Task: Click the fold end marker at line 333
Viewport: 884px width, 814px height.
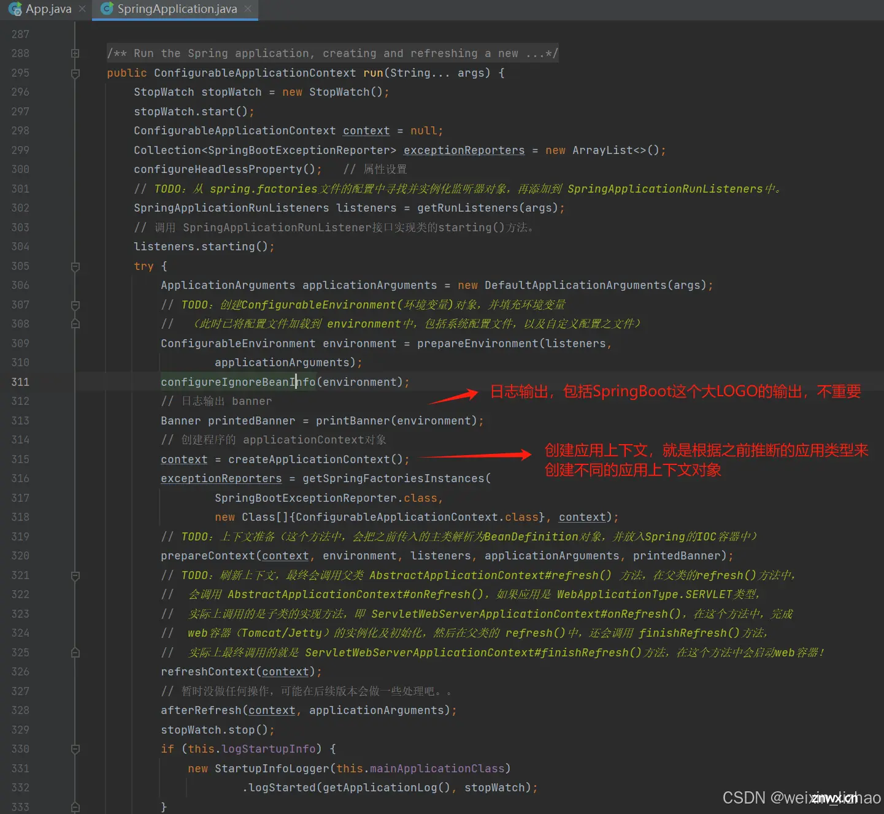Action: (75, 807)
